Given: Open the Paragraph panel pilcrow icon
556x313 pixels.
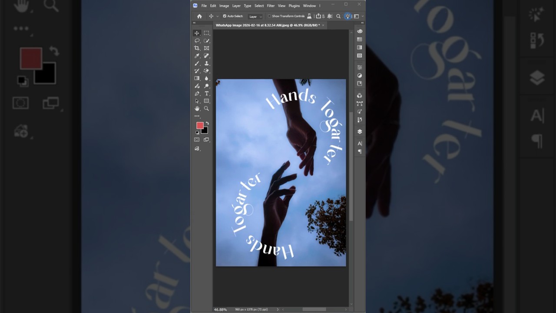Looking at the screenshot, I should (360, 152).
